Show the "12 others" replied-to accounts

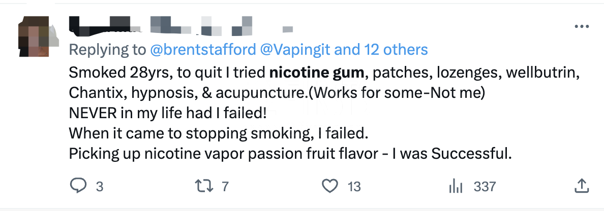396,50
